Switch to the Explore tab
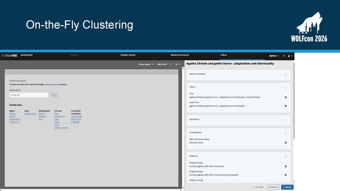340x191 pixels. click(75, 55)
